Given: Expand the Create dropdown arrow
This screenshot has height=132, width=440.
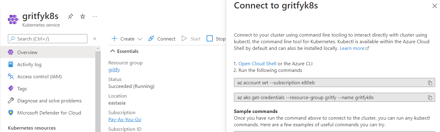Looking at the screenshot, I should coord(140,39).
